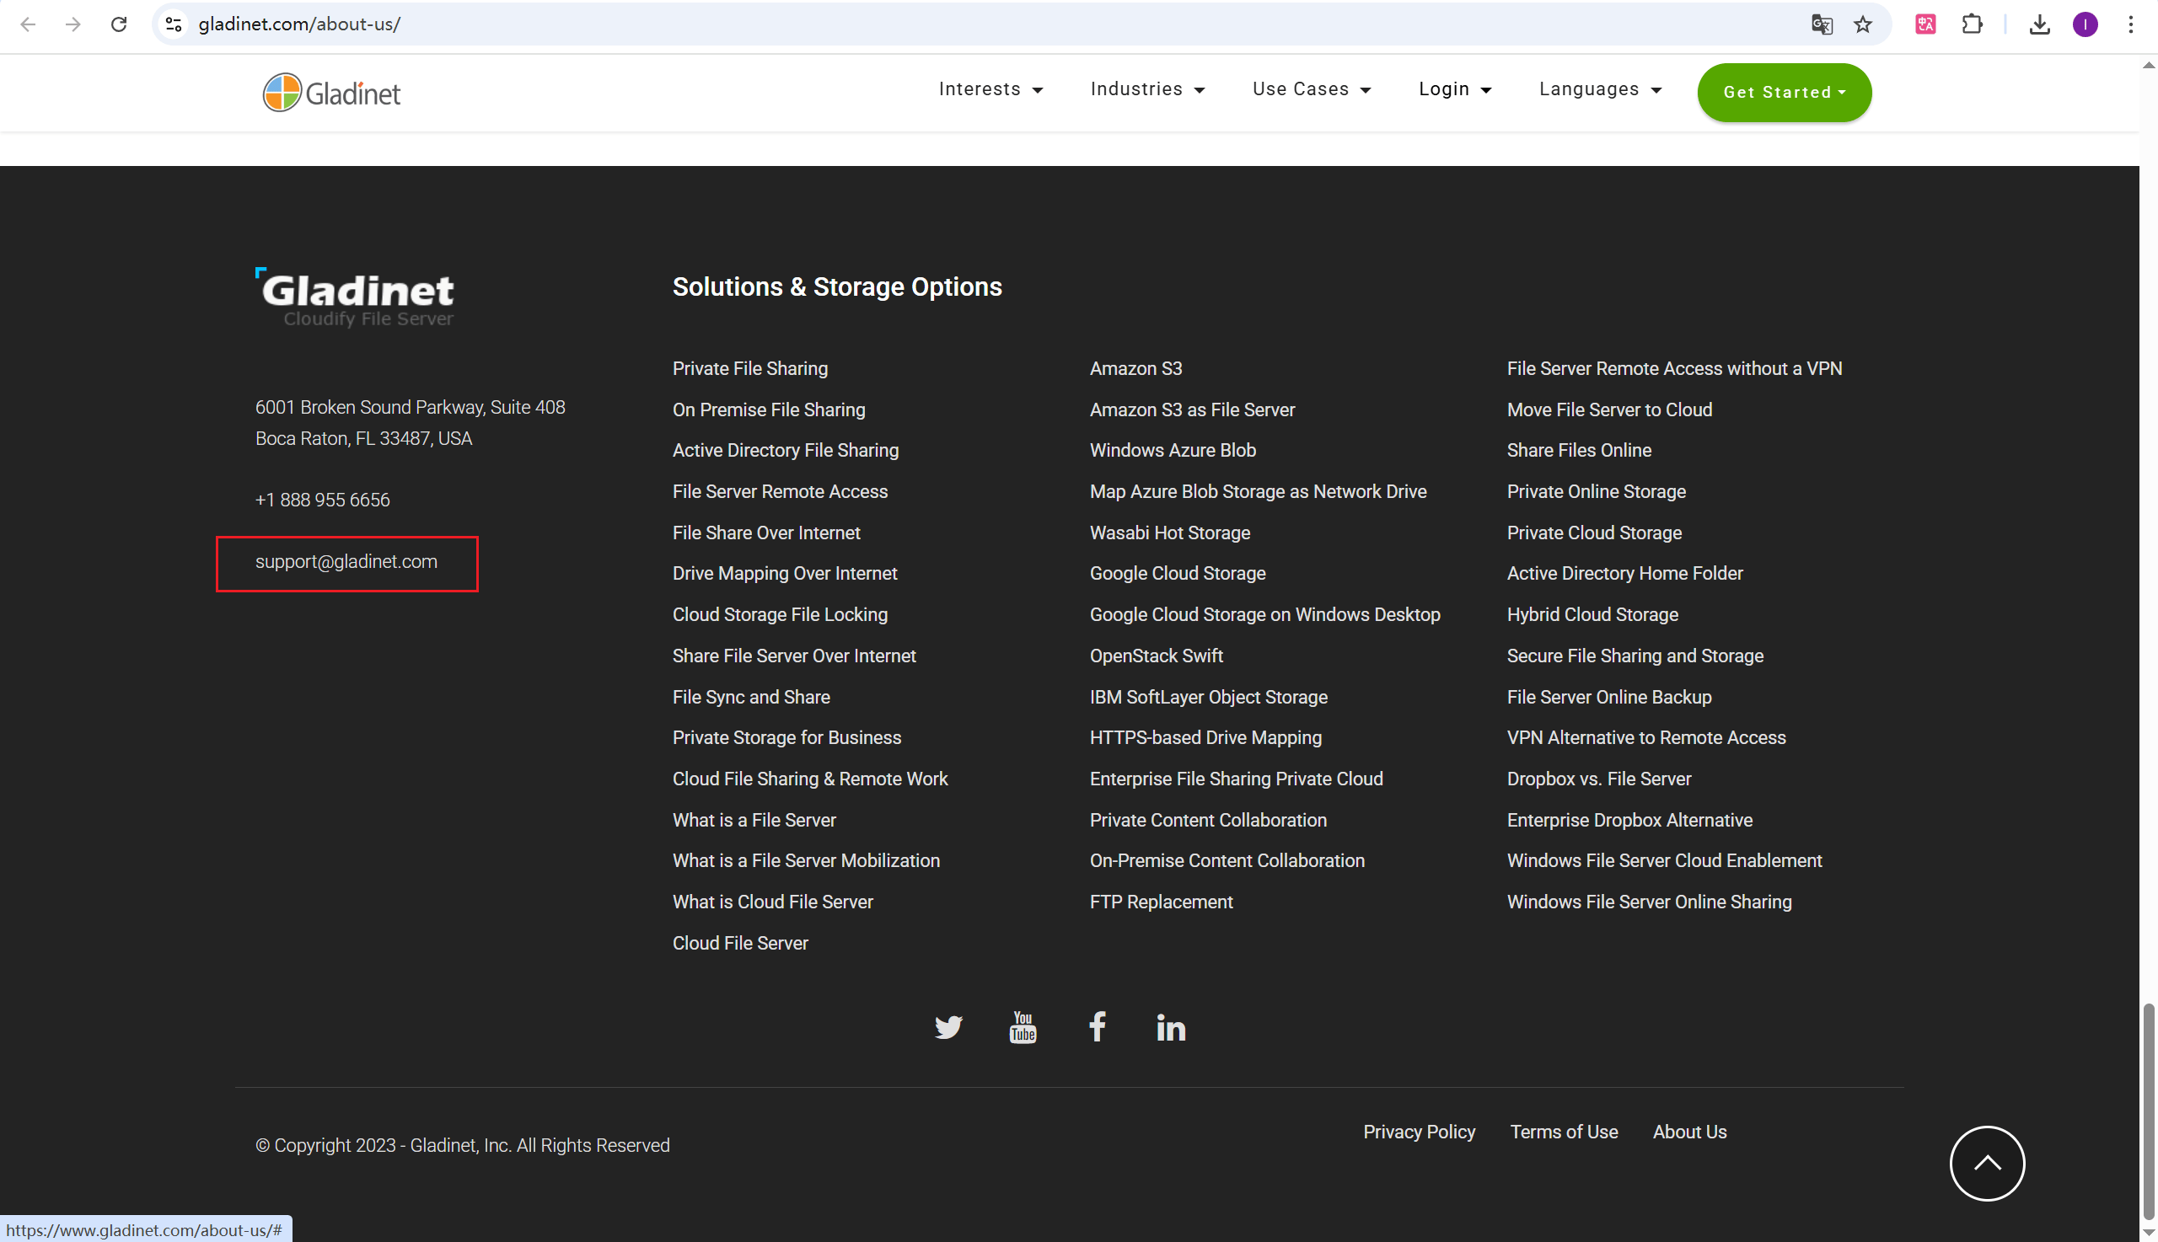
Task: Click the footer About Us link
Action: click(x=1689, y=1132)
